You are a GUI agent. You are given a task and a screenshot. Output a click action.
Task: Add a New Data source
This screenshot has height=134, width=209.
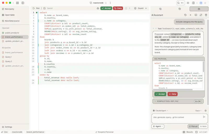[11, 21]
